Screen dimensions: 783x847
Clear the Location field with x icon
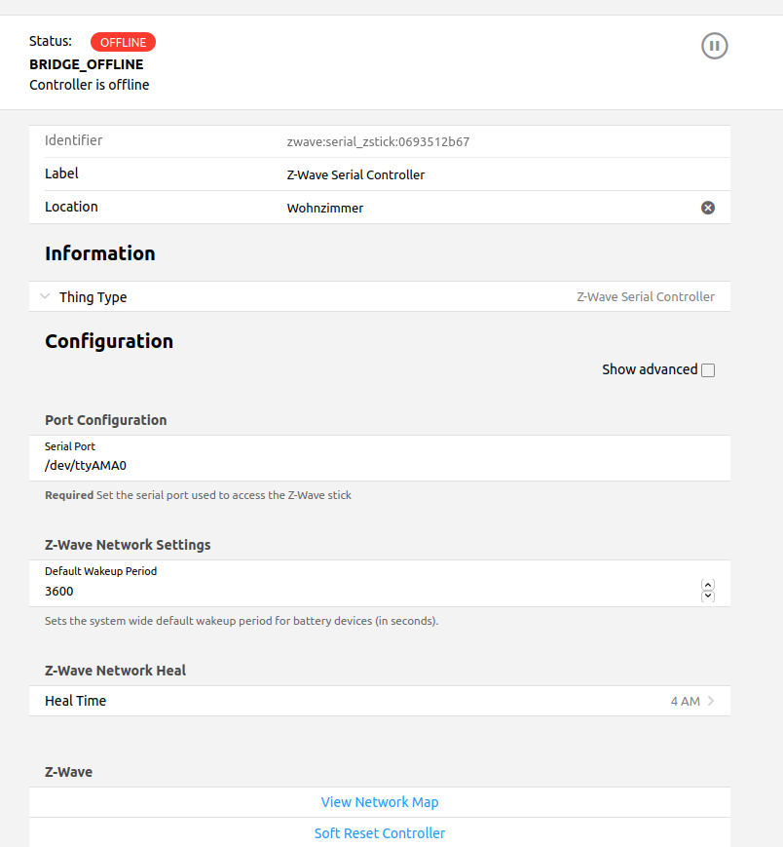[x=708, y=208]
